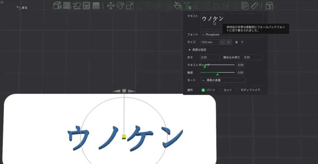The image size is (318, 164).
Task: Click the テキストギャップ 0.00 value box
Action: pos(241,65)
